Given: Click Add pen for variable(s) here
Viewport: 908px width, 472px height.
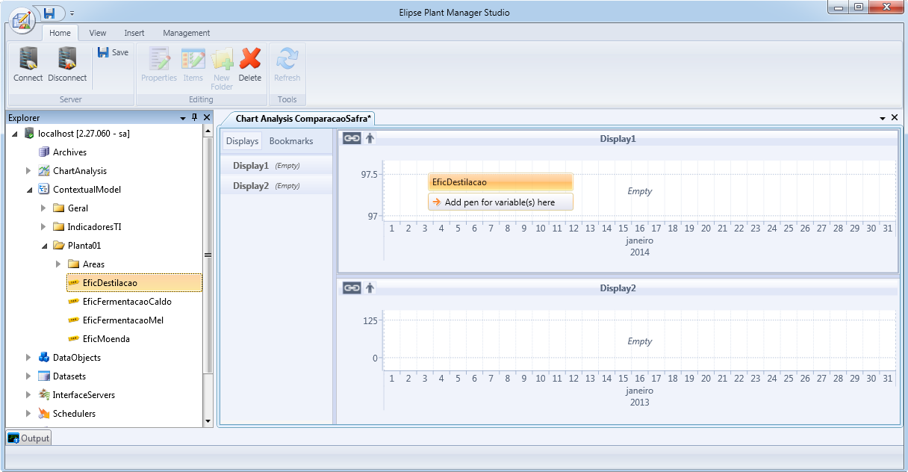Looking at the screenshot, I should point(500,202).
